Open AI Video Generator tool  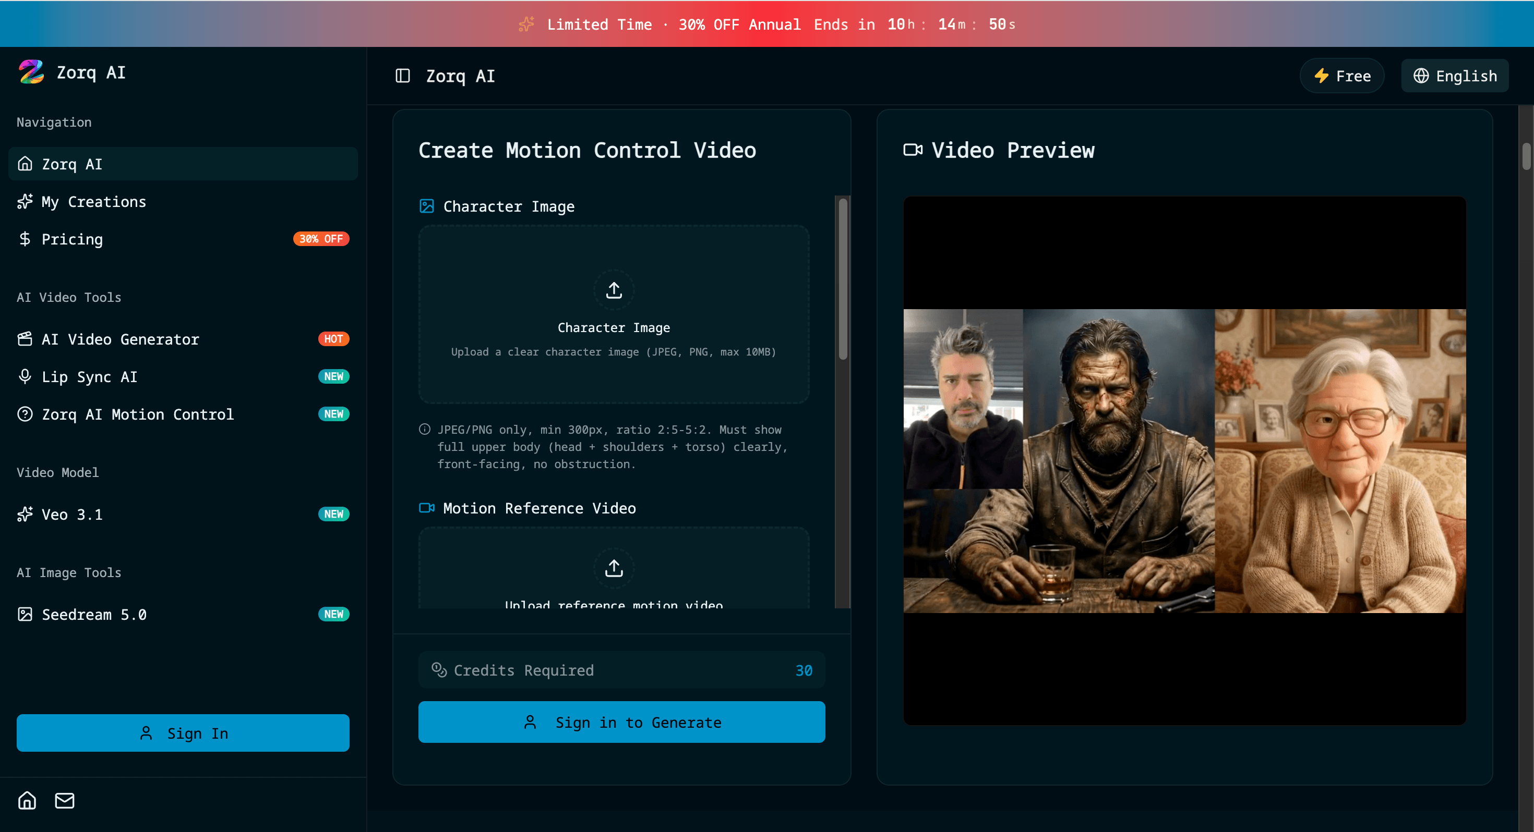pyautogui.click(x=121, y=339)
